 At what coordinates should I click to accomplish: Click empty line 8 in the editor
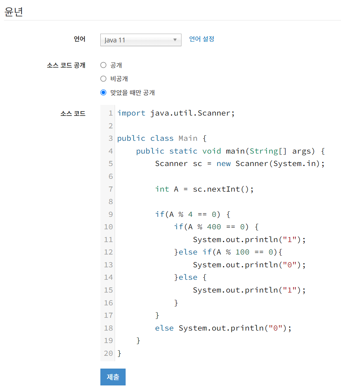click(x=227, y=201)
